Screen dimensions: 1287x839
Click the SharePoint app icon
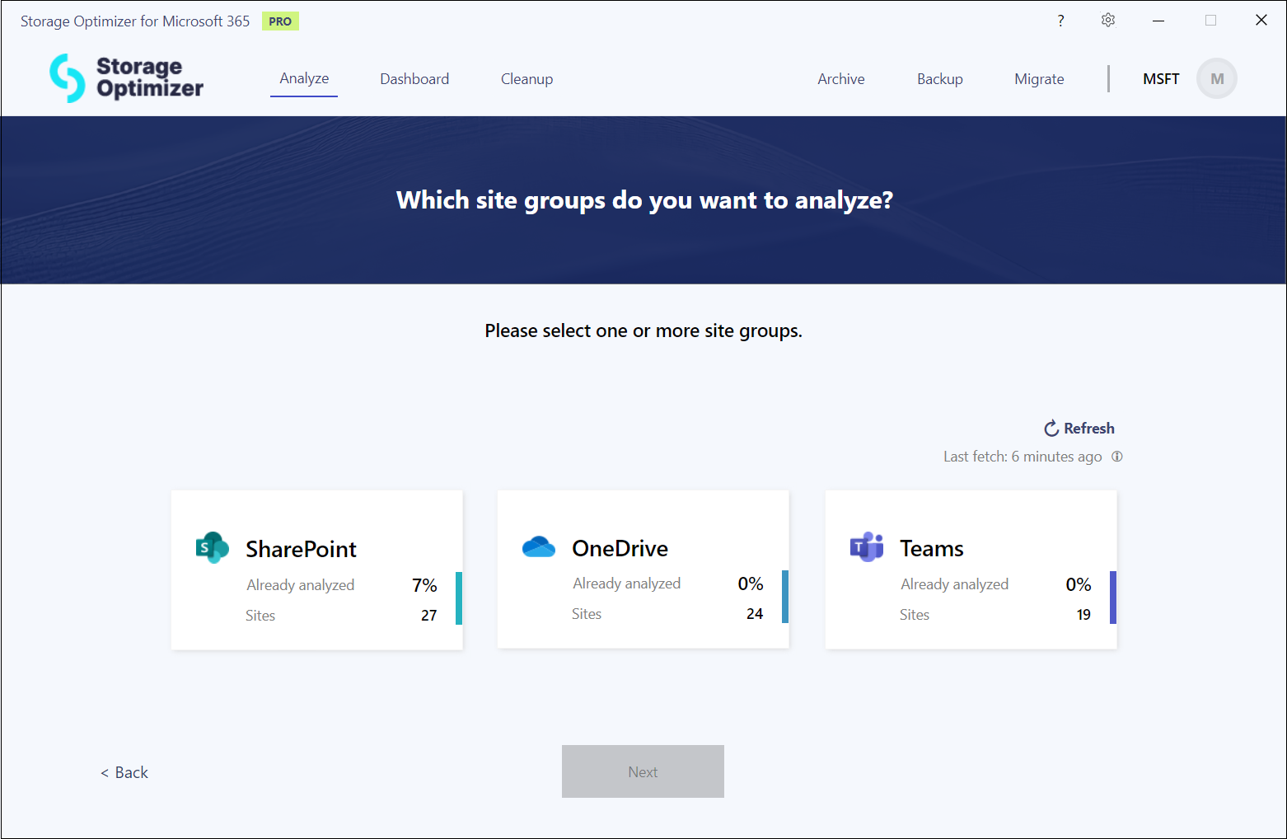tap(212, 548)
